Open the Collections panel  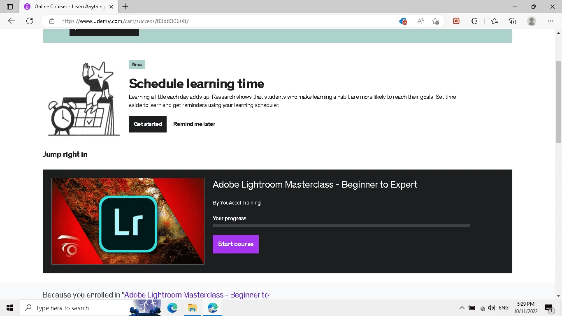[x=513, y=21]
